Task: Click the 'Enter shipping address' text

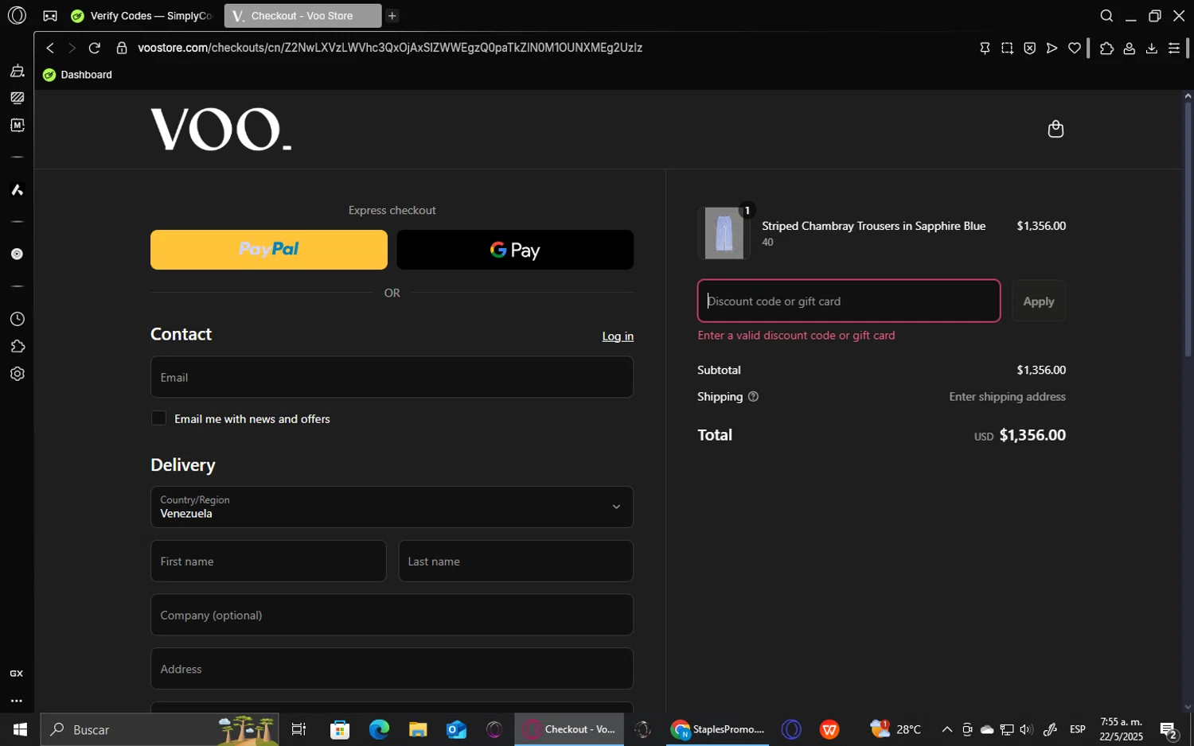Action: click(x=1007, y=397)
